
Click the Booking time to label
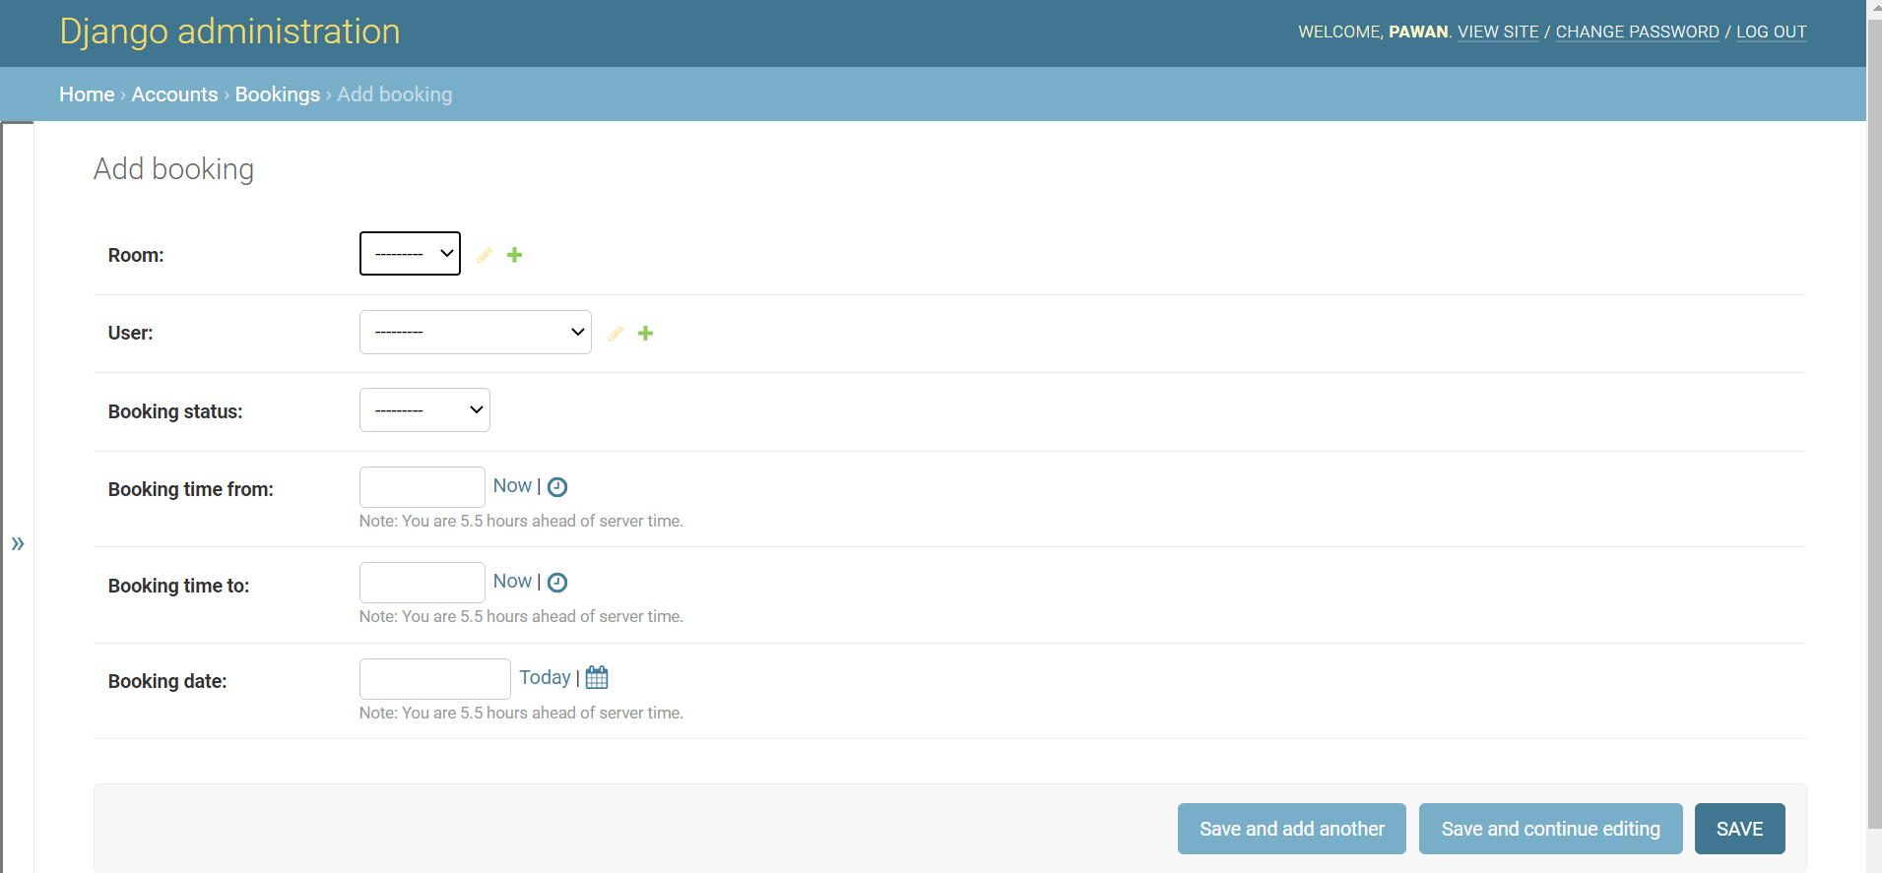(x=178, y=586)
